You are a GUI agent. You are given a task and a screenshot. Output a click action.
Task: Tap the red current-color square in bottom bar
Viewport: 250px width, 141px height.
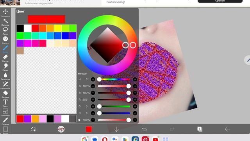tap(89, 129)
